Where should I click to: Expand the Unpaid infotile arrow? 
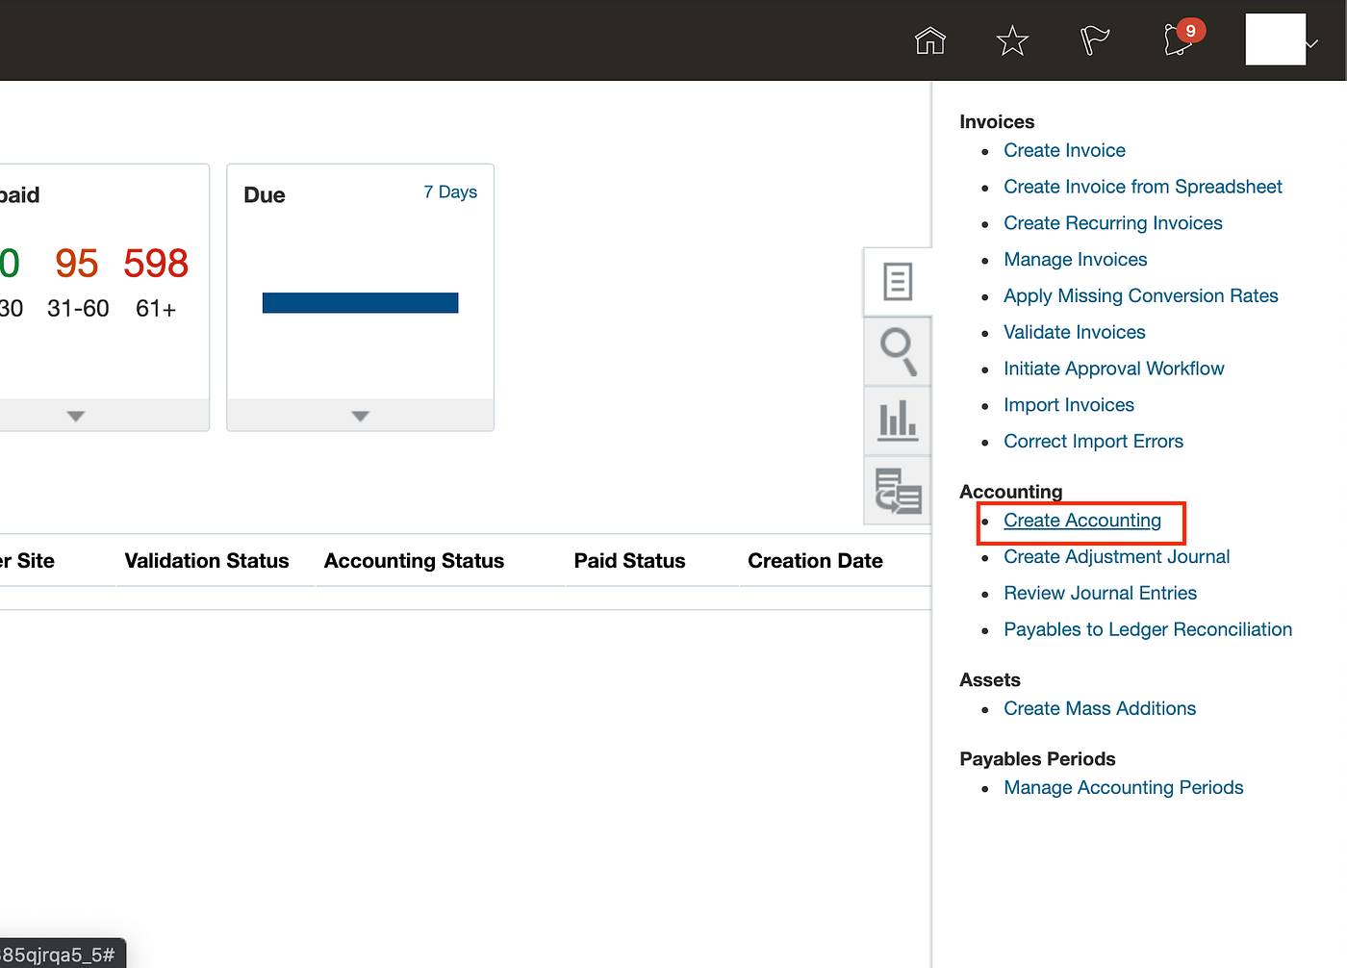pyautogui.click(x=76, y=416)
